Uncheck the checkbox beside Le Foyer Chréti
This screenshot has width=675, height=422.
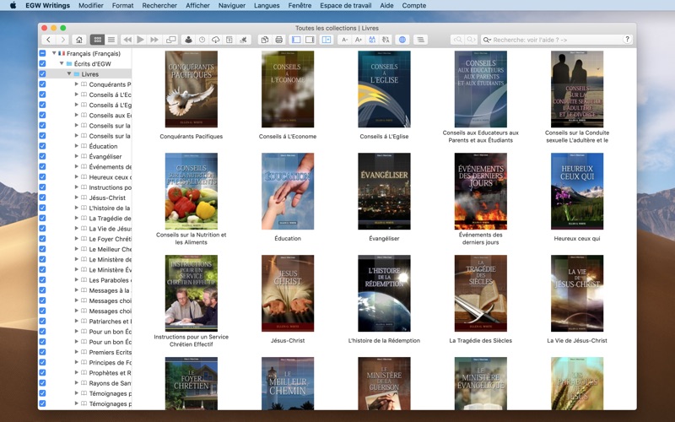click(x=42, y=239)
